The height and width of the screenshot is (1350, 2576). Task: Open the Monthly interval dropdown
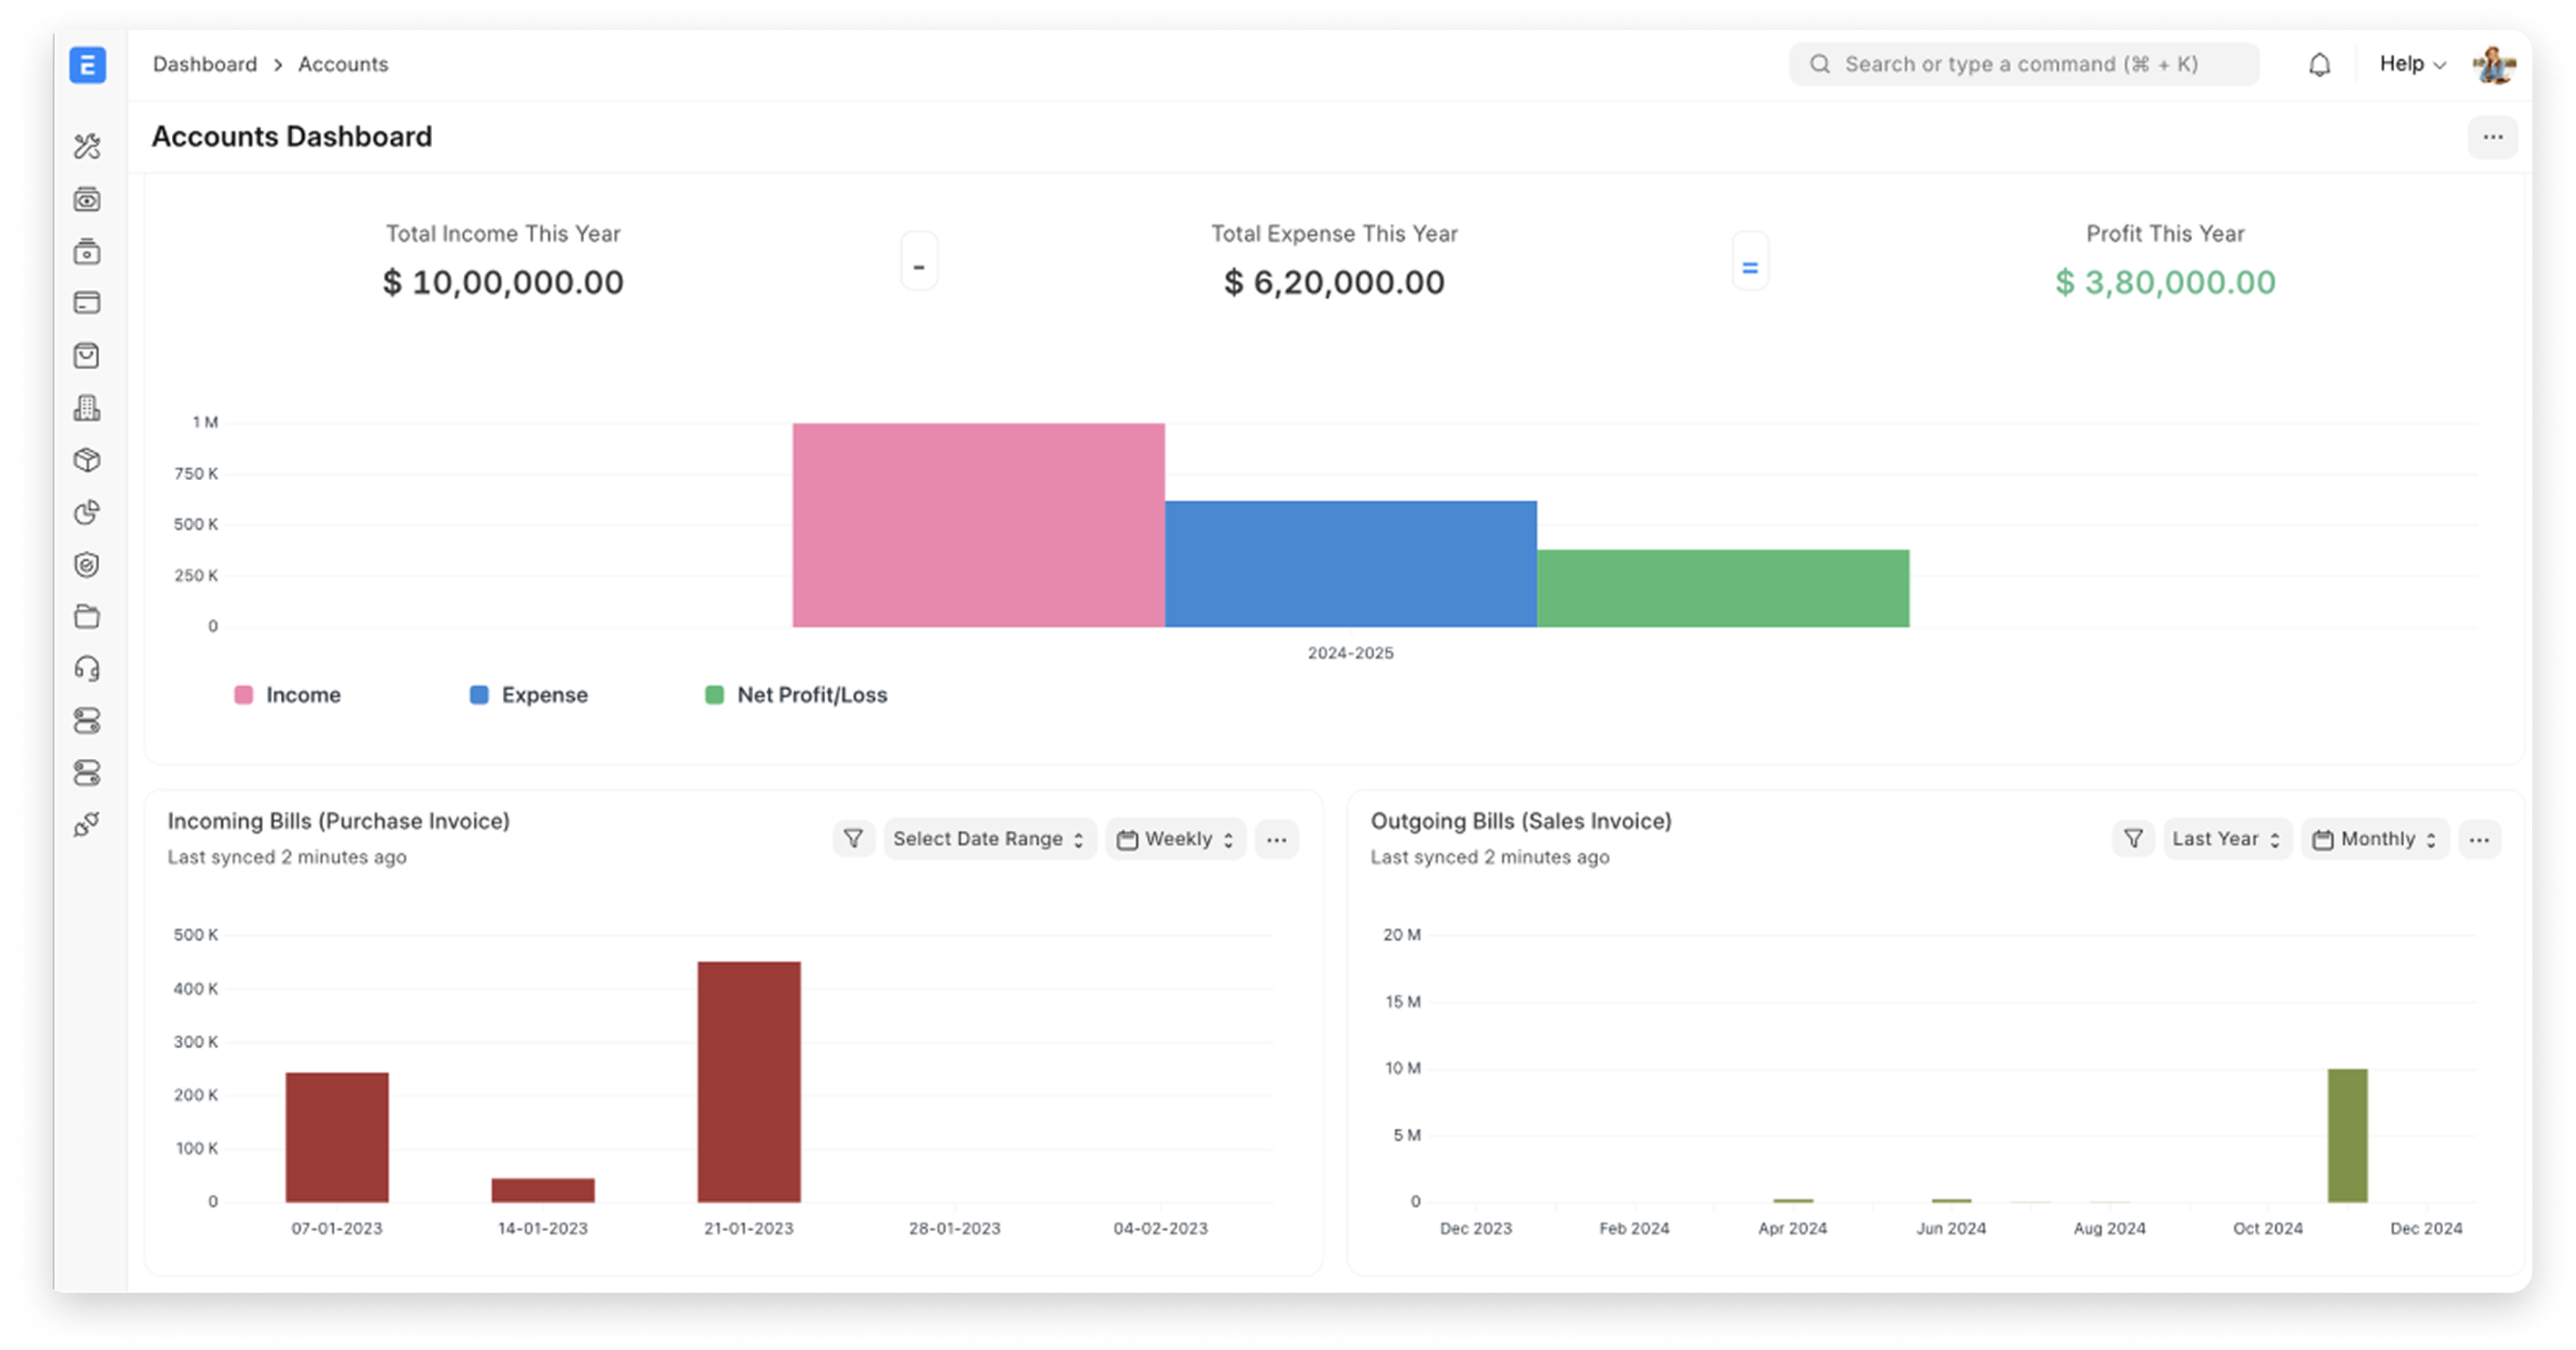tap(2375, 838)
